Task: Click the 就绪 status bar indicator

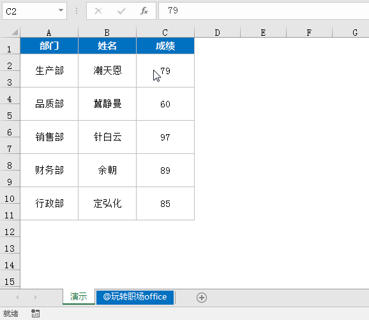Action: click(x=11, y=314)
